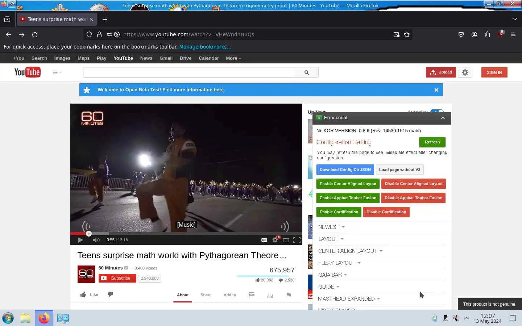Bookmark this page with the star icon

click(x=407, y=34)
